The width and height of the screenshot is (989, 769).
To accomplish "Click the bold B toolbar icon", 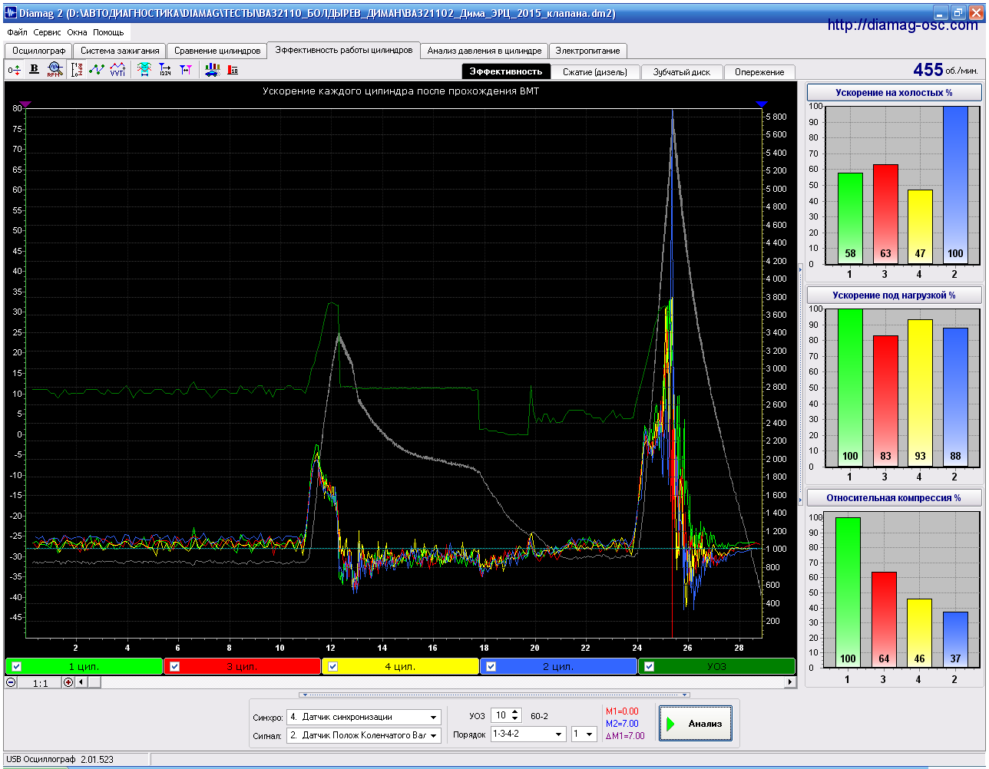I will pyautogui.click(x=34, y=70).
